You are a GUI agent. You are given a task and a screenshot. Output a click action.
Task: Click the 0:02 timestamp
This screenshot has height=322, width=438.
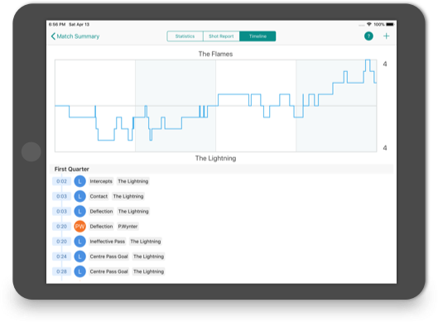click(x=62, y=181)
